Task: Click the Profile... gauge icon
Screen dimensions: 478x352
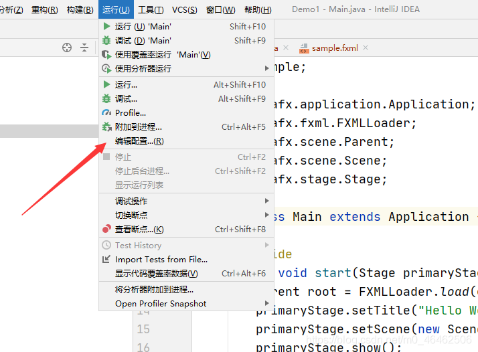Action: point(106,113)
